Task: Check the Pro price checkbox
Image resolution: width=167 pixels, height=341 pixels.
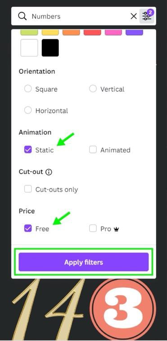Action: click(93, 229)
